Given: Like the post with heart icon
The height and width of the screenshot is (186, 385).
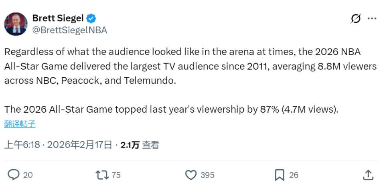Looking at the screenshot, I should (x=191, y=175).
